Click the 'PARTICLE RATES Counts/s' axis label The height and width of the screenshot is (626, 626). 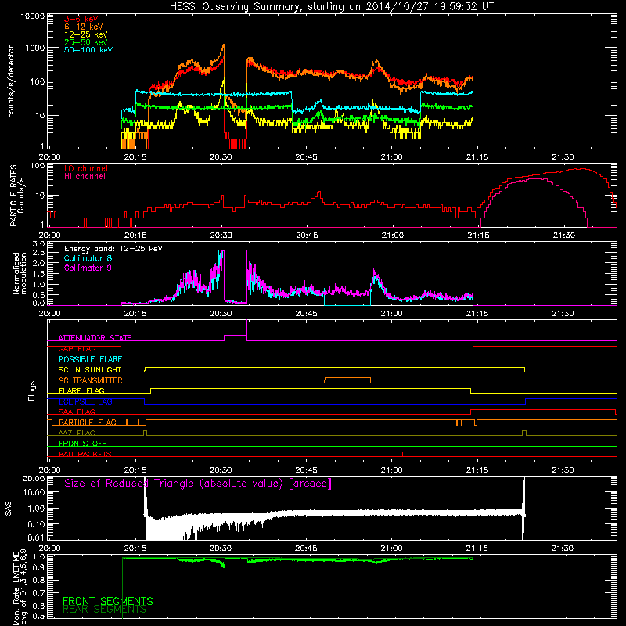click(16, 195)
